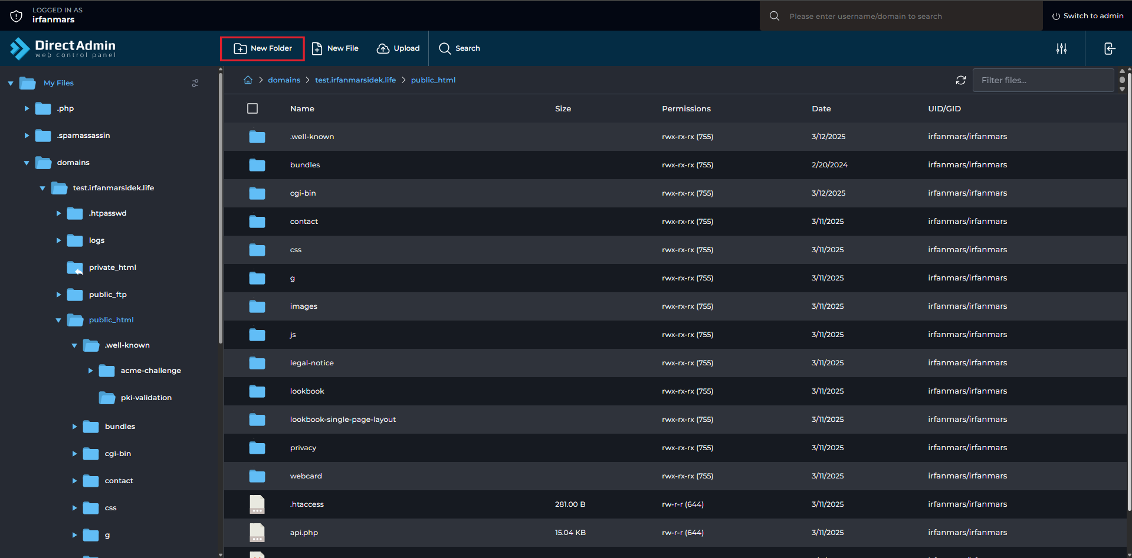Expand the .php folder in tree
The image size is (1132, 558).
pos(27,108)
